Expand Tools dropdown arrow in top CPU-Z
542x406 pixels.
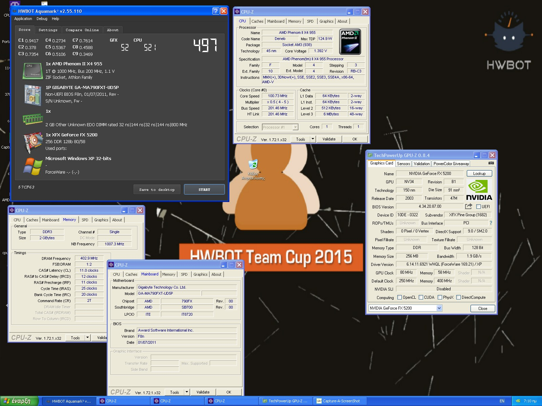click(x=313, y=139)
